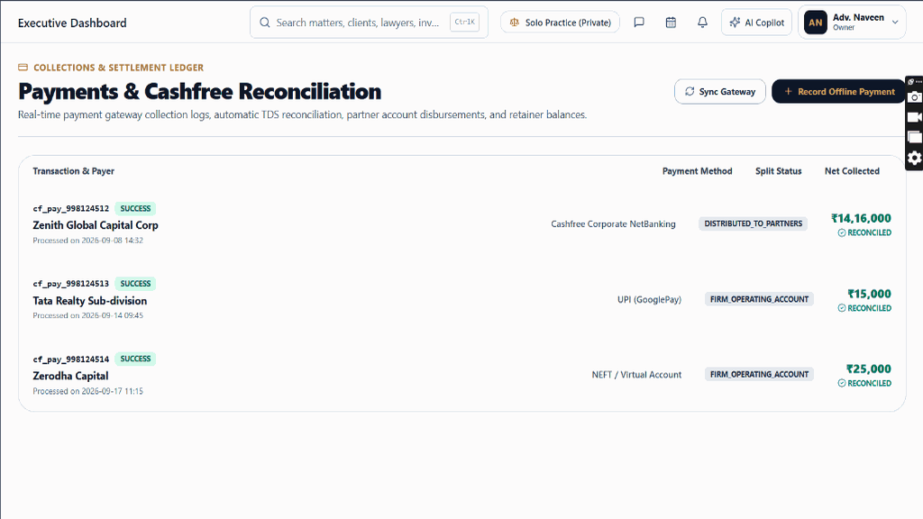Click the plus icon on Record Offline Payment
The height and width of the screenshot is (519, 923).
(788, 91)
